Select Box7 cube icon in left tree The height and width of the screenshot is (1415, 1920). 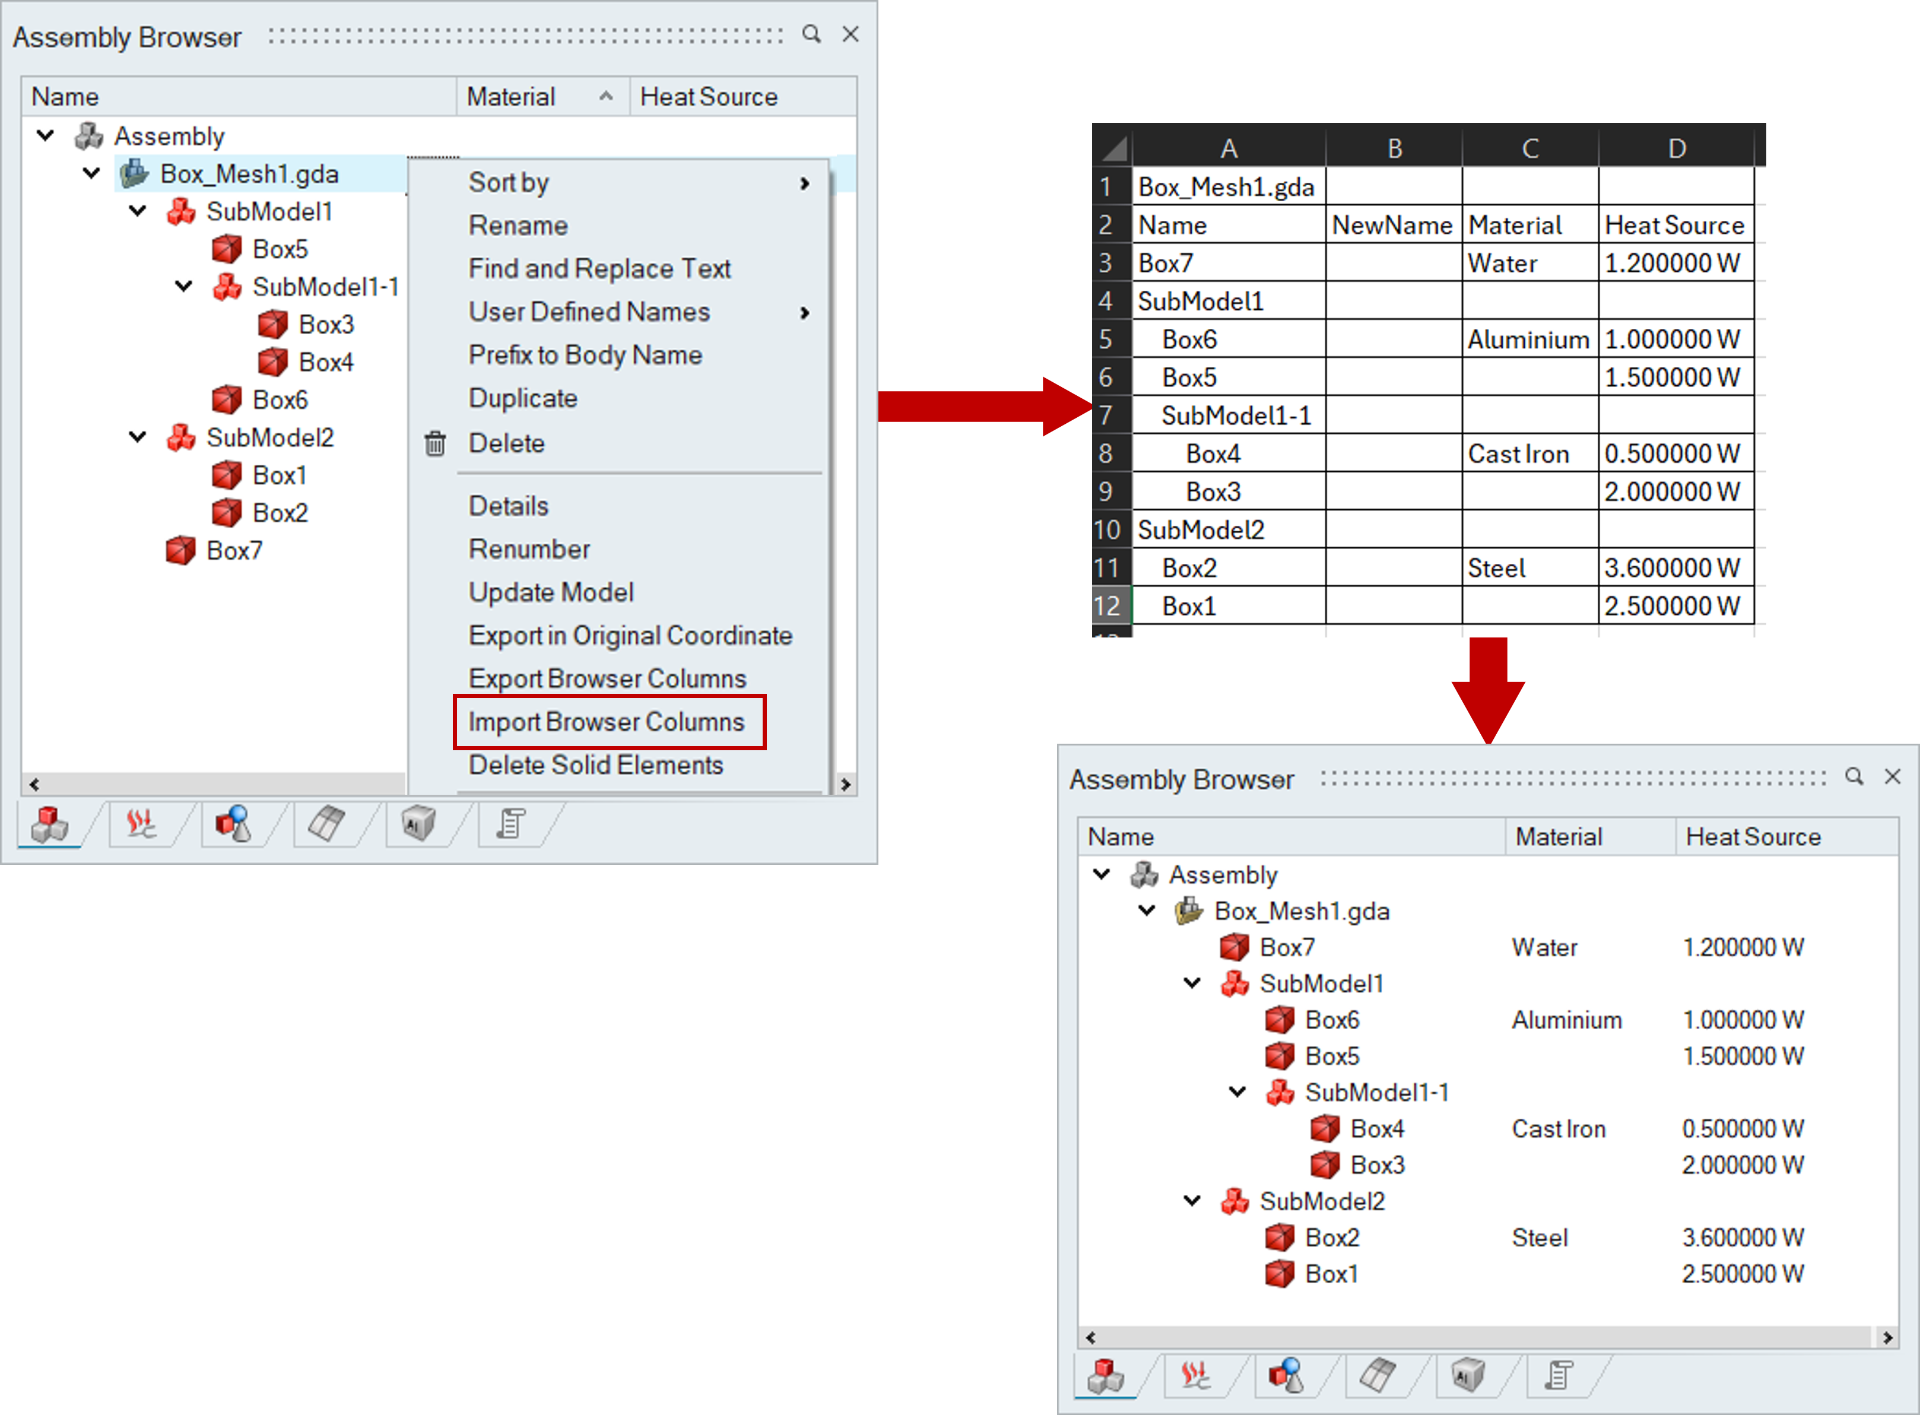point(180,551)
